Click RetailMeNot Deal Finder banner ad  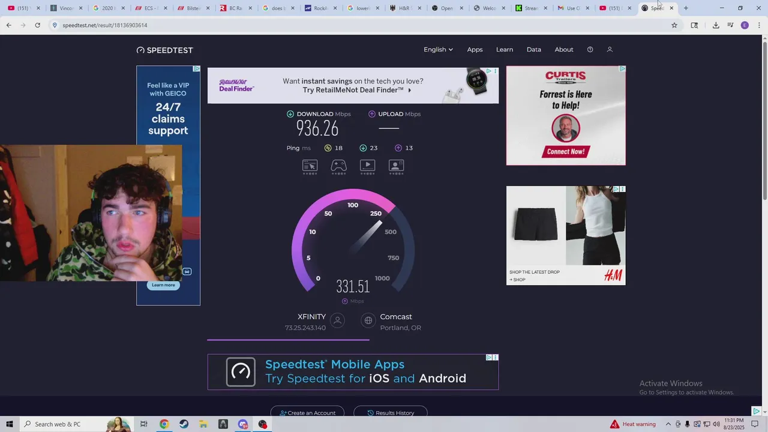353,85
